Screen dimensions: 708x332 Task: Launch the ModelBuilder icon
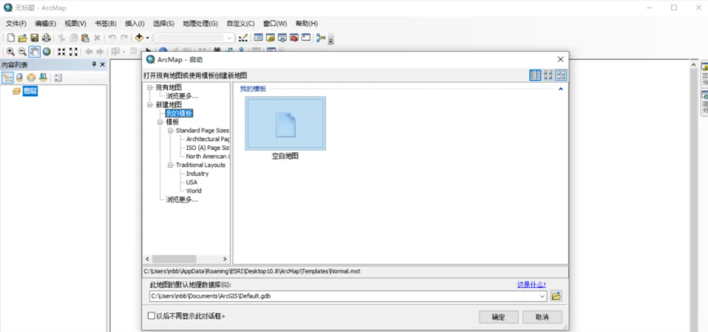click(x=321, y=38)
